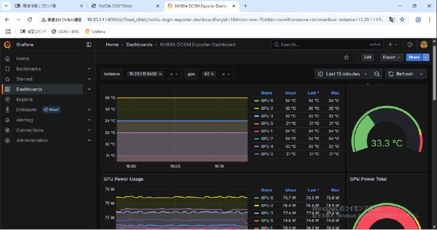Open the refresh interval dropdown arrow
Viewport: 437px width, 230px height.
(421, 74)
